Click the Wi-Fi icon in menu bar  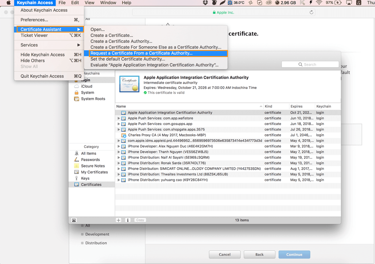(x=319, y=3)
